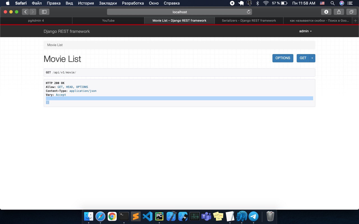Screen dimensions: 359x224
Task: Click the Django REST framework brand link
Action: (x=67, y=31)
